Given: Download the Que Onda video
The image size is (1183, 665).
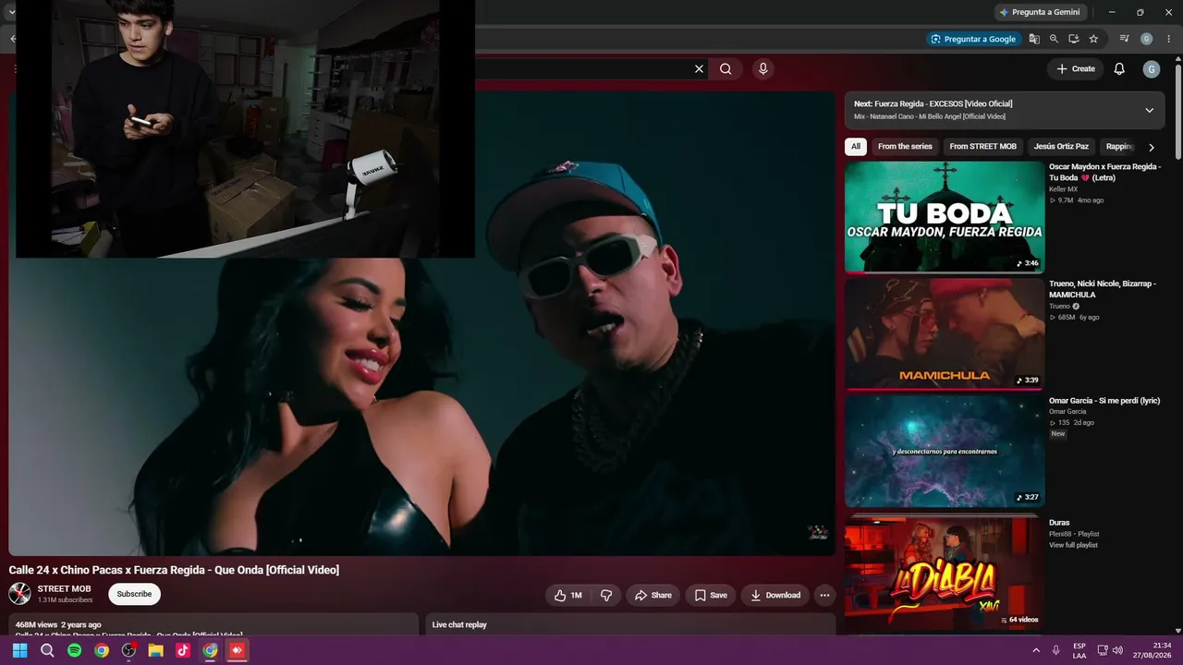Looking at the screenshot, I should pos(774,596).
